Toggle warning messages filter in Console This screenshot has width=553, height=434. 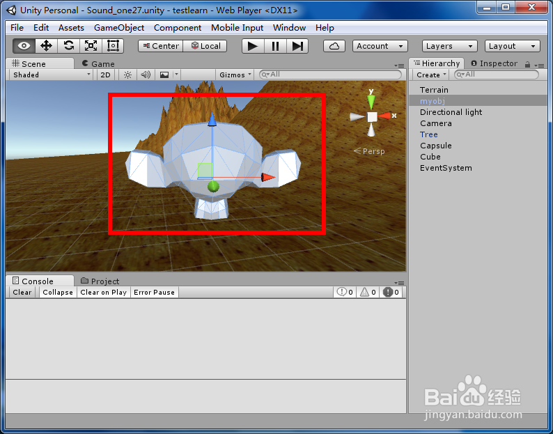pyautogui.click(x=368, y=292)
